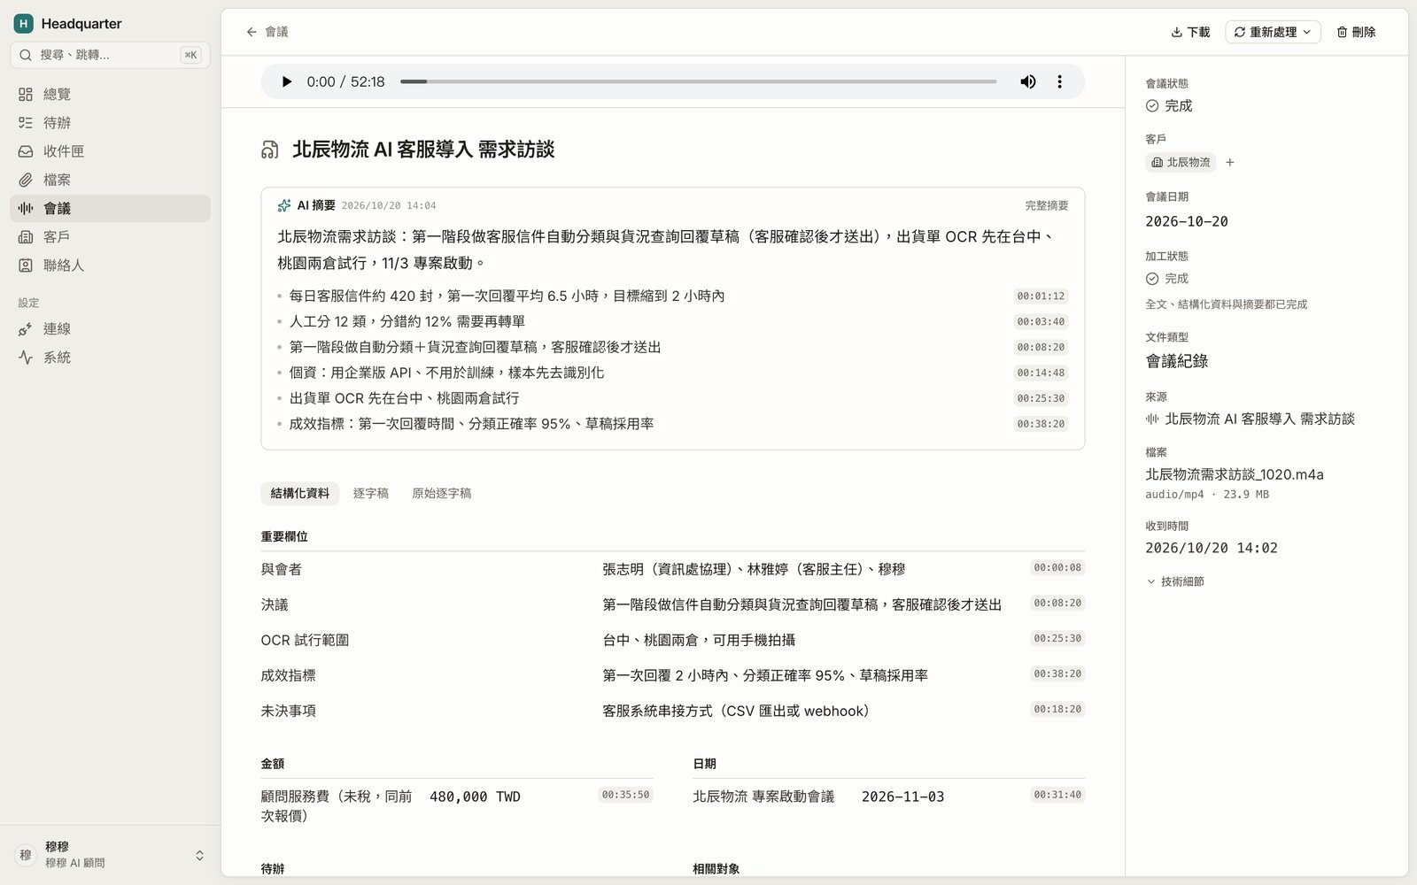
Task: Jump to summary timestamp 00:01:12
Action: pos(1041,296)
